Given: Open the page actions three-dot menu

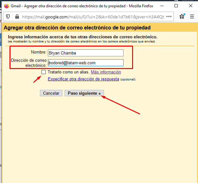Looking at the screenshot, I should [x=169, y=17].
